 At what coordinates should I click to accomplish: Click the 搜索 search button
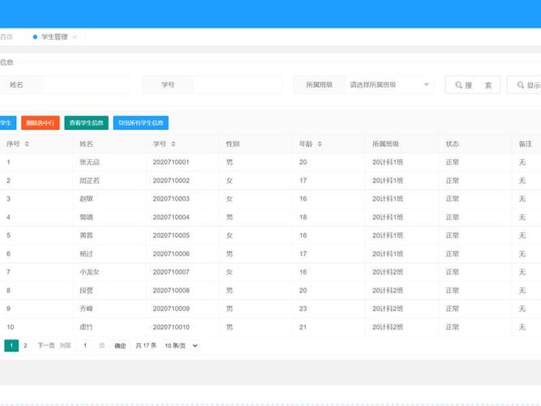(473, 85)
